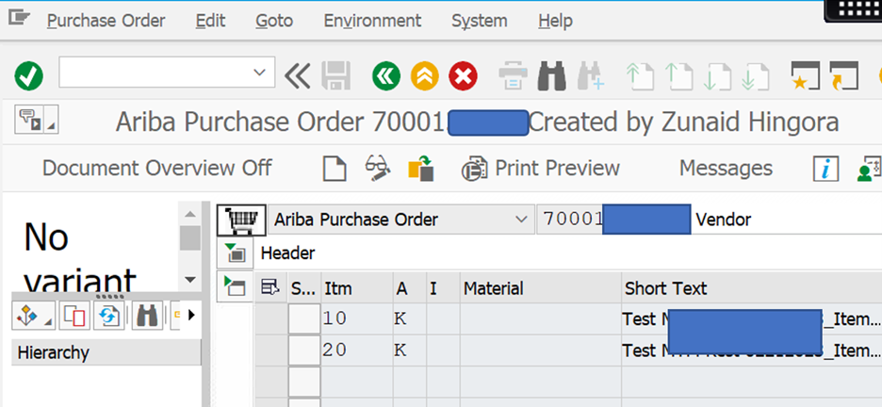This screenshot has height=407, width=882.
Task: Click the selection variant hierarchy icon
Action: tap(33, 316)
